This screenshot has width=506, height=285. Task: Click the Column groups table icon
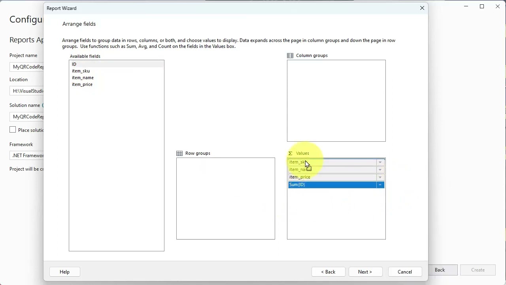(x=290, y=56)
